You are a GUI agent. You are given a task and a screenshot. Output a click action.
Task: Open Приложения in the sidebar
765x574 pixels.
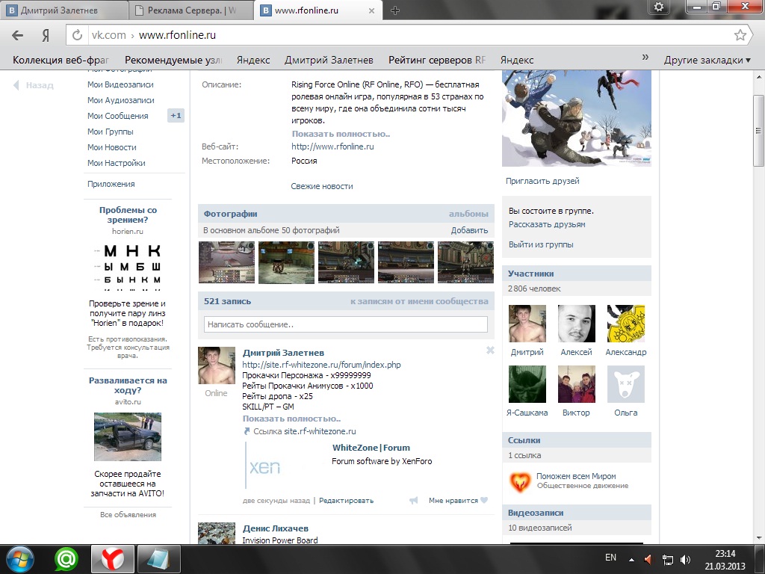point(111,184)
